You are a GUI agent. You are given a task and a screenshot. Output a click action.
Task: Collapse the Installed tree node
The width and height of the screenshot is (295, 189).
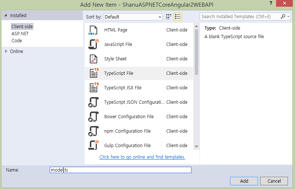[6, 16]
